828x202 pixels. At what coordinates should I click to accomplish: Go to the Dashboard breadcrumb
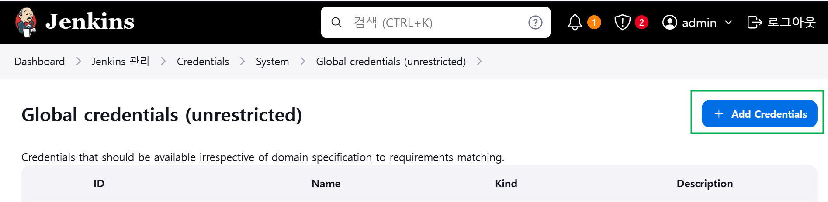tap(40, 62)
